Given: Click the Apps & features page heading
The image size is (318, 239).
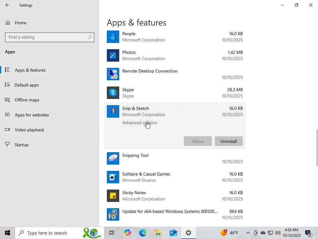Looking at the screenshot, I should point(136,22).
